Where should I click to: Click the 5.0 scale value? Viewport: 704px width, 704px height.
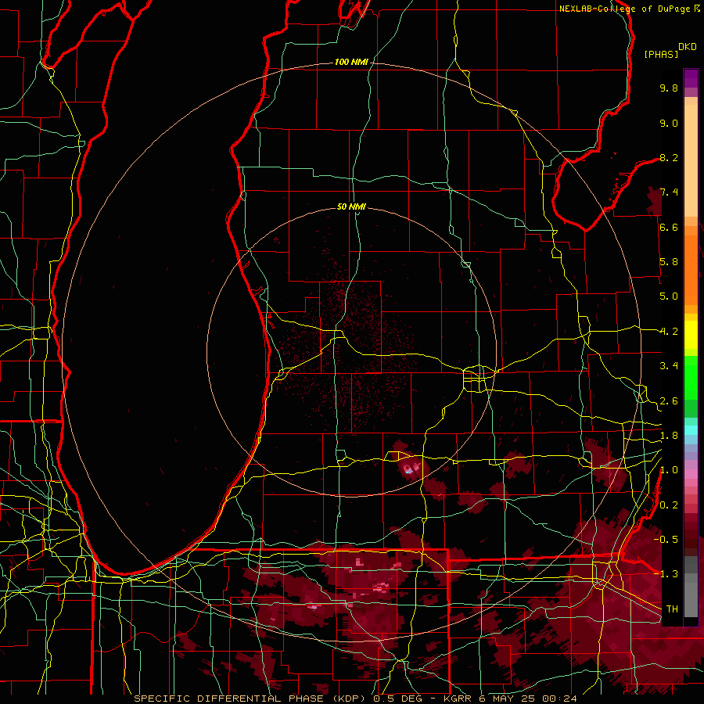[669, 296]
